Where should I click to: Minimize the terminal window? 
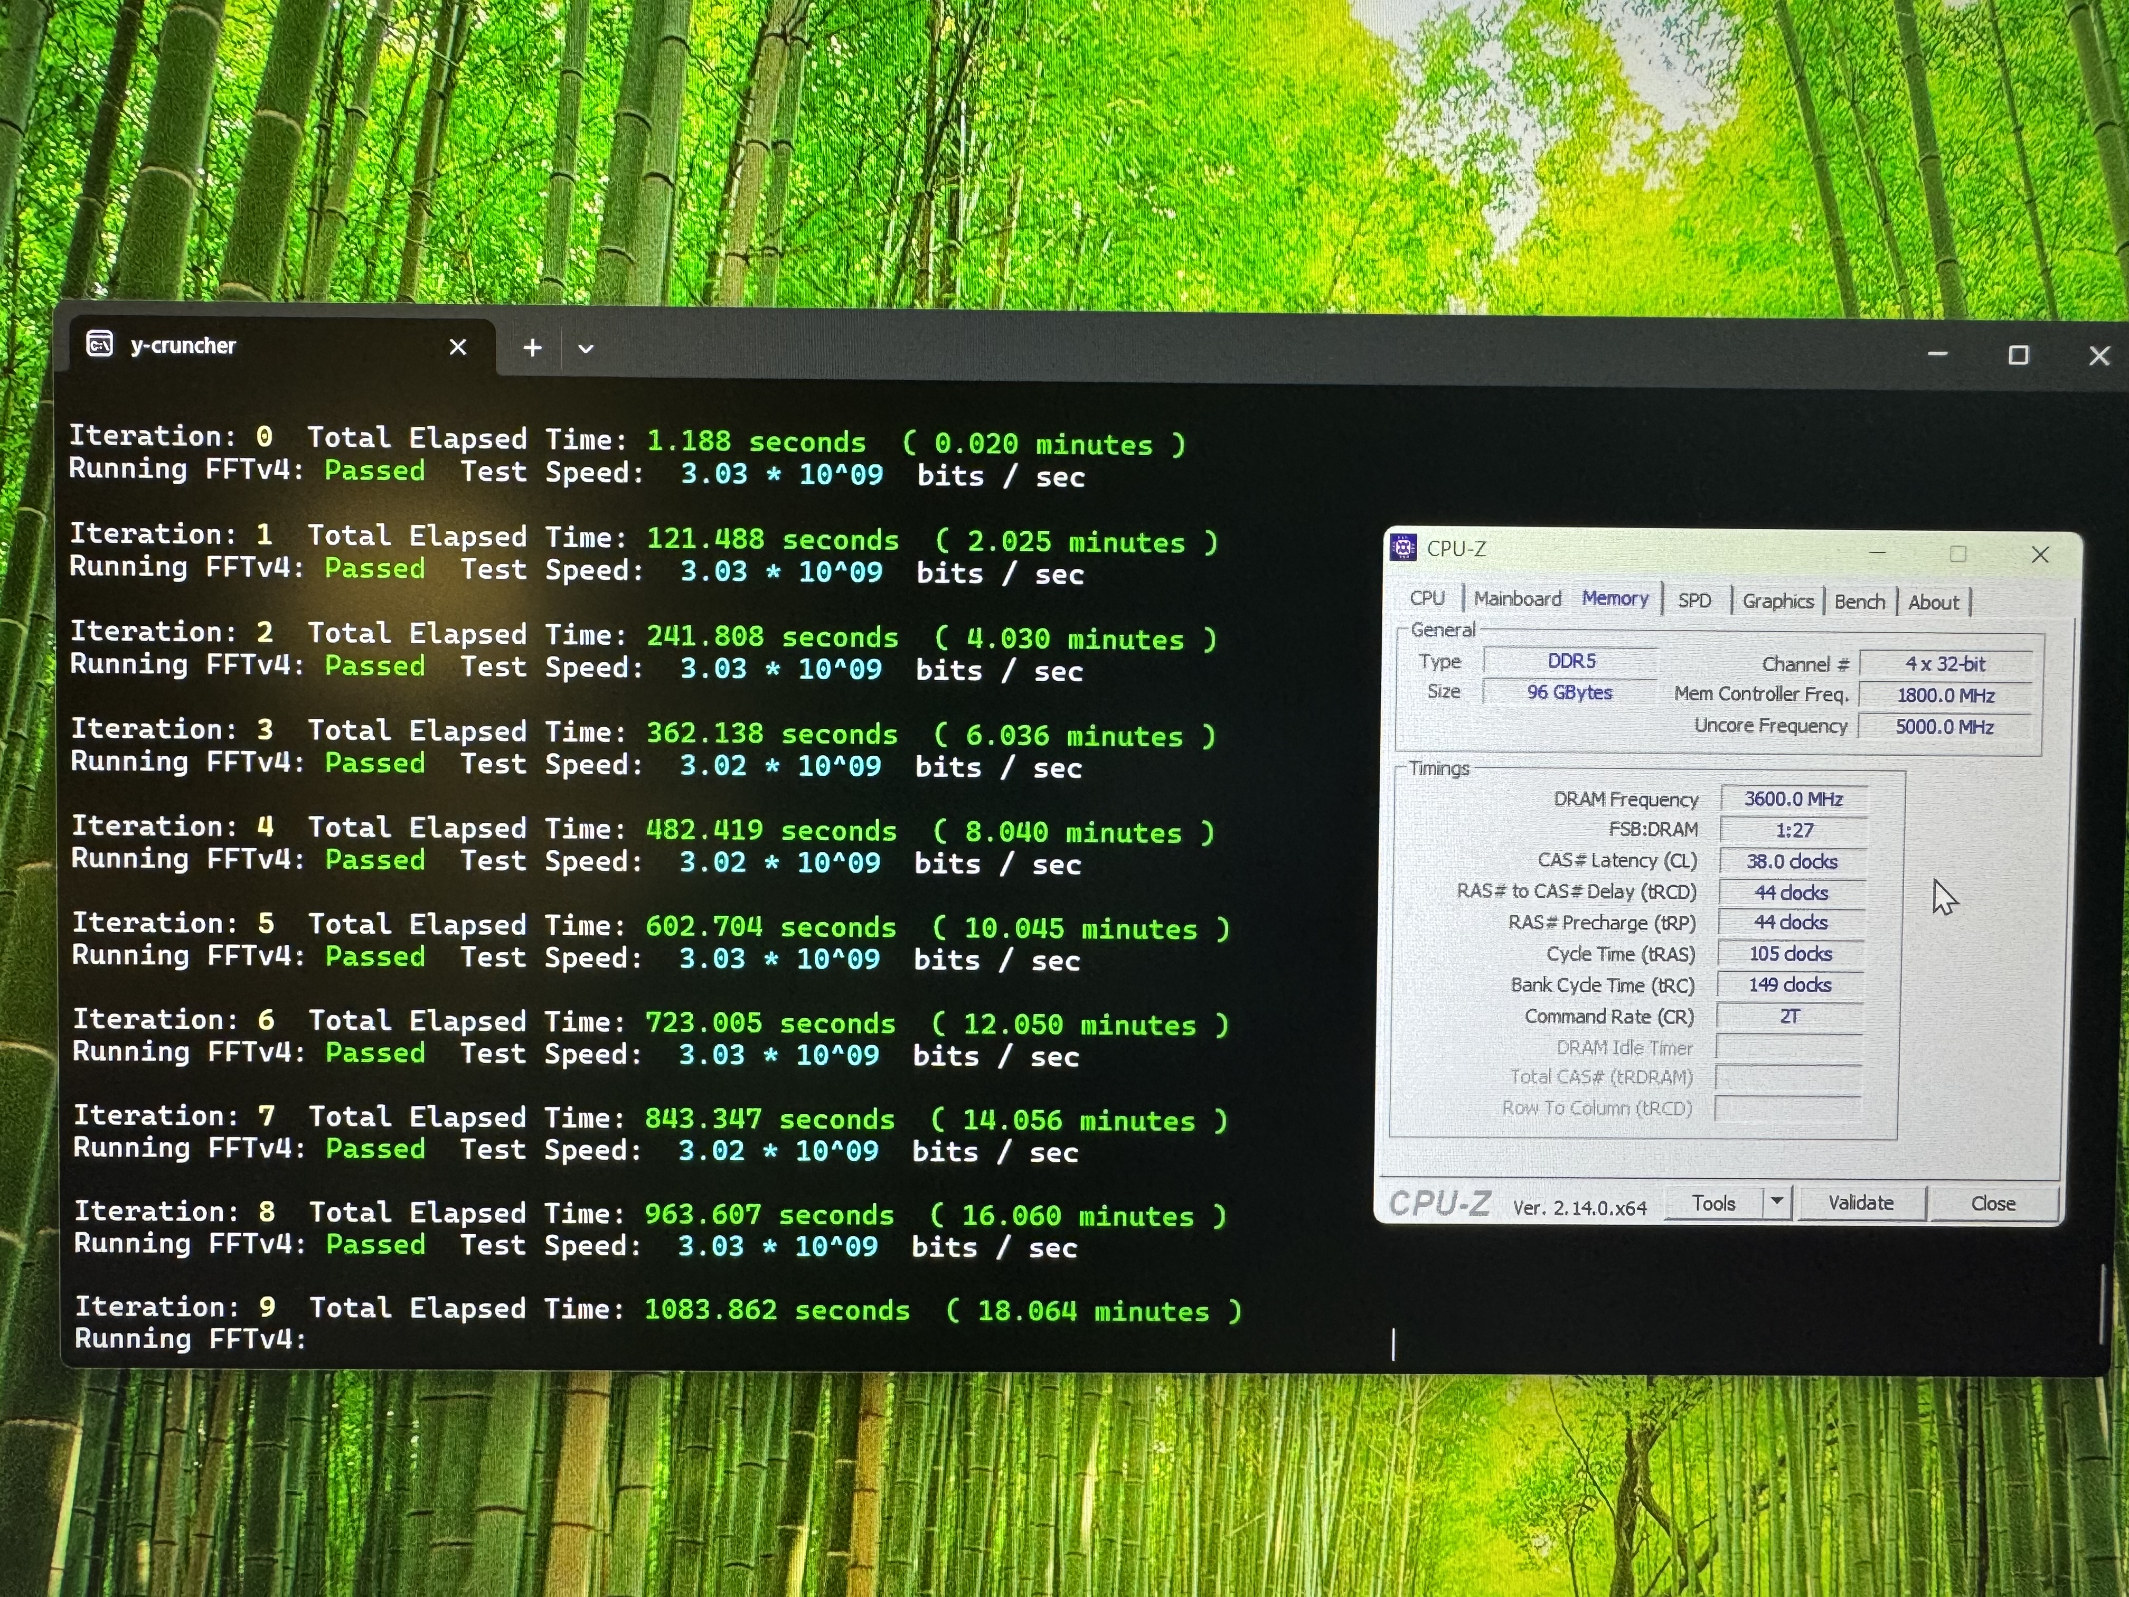coord(1937,354)
